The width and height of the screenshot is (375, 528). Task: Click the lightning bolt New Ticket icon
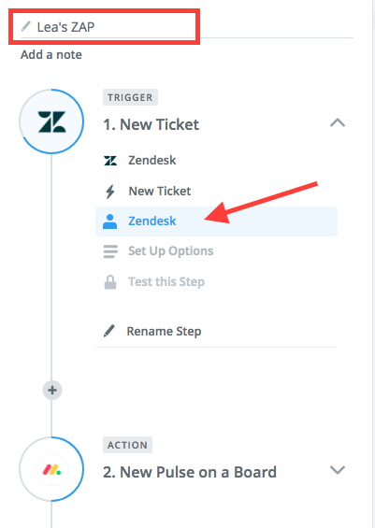[x=110, y=192]
